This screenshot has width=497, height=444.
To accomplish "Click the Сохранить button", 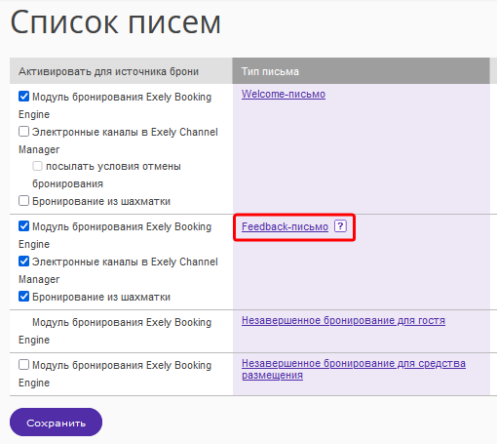I will tap(56, 423).
